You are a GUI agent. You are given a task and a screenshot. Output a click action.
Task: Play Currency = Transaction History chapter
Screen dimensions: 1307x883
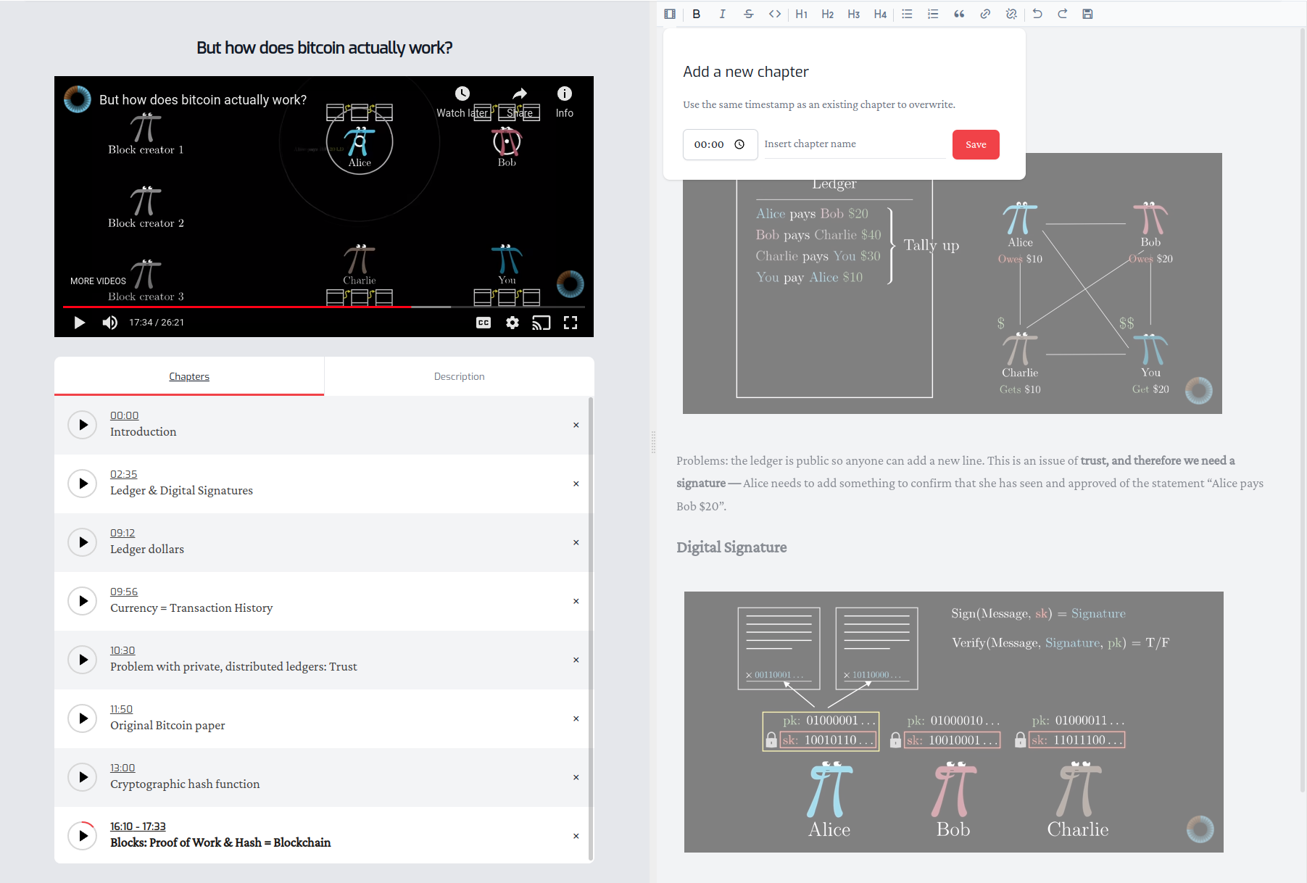(83, 601)
